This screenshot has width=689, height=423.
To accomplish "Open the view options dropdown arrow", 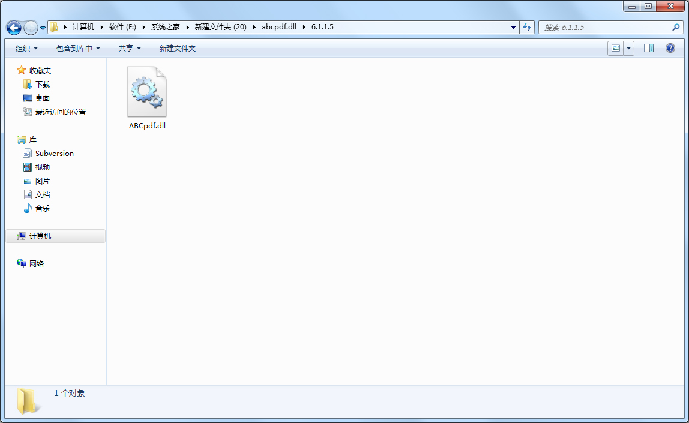I will click(628, 48).
